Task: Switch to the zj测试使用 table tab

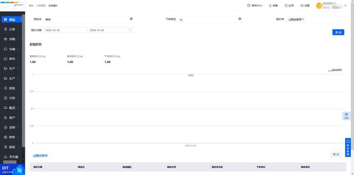Action: tap(40, 156)
